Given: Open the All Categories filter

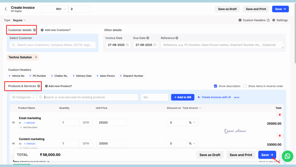Looking at the screenshot, I should pyautogui.click(x=23, y=97).
